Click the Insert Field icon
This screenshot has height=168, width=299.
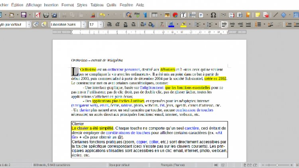(x=201, y=15)
